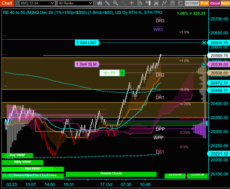Click the US ETH OR green box

[175, 176]
